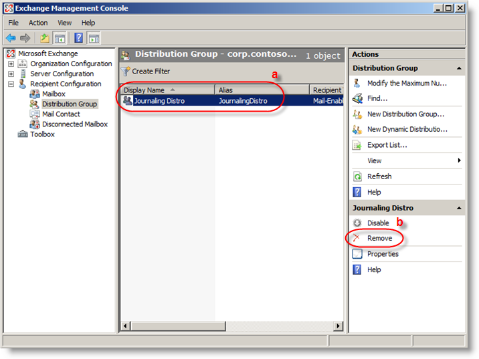Click the Toolbox node icon
Image resolution: width=479 pixels, height=359 pixels.
point(23,134)
